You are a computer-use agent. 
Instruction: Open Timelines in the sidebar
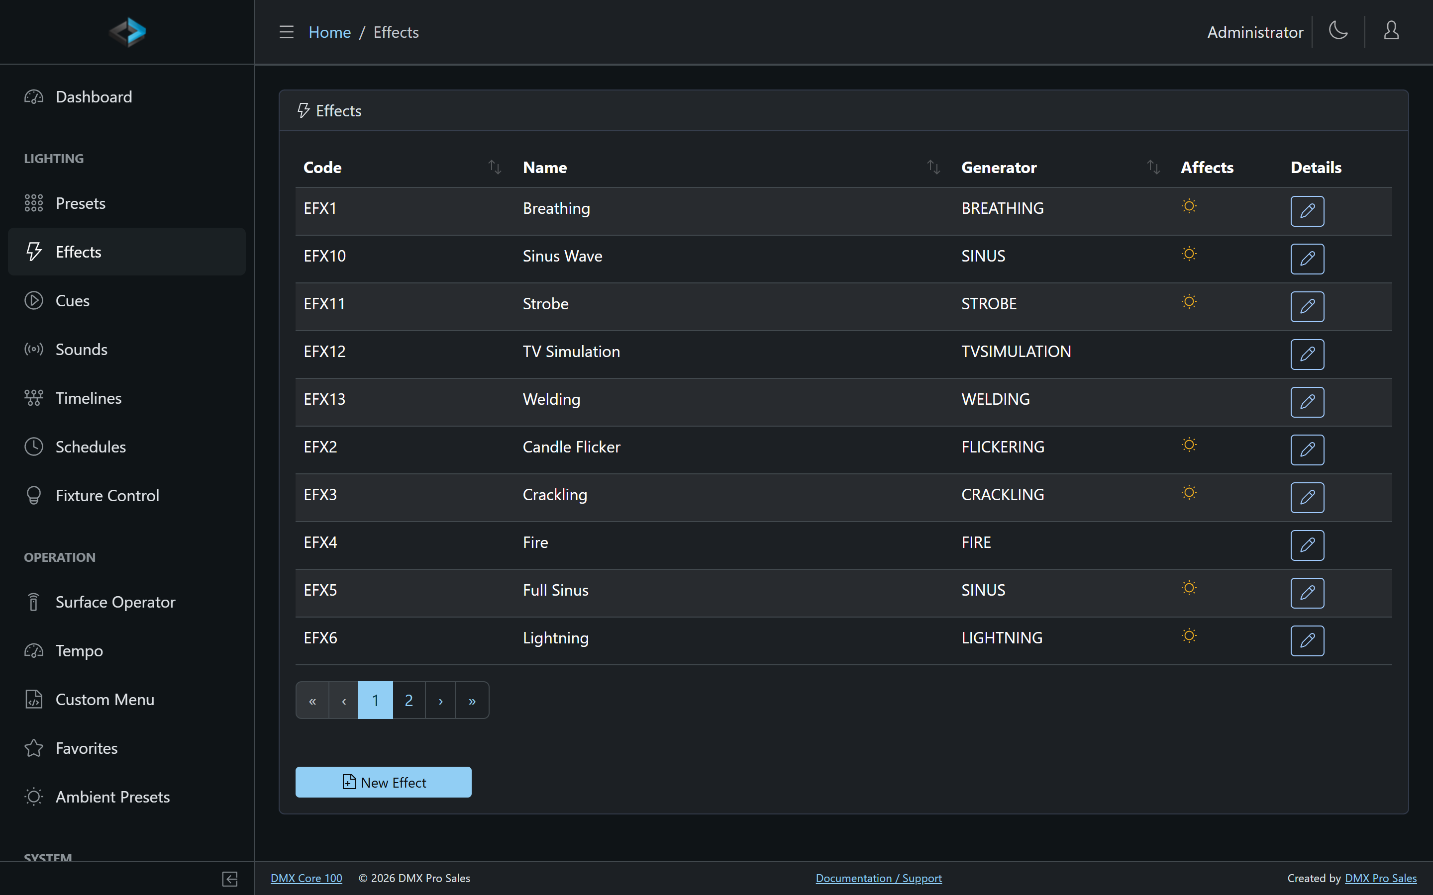pos(127,398)
